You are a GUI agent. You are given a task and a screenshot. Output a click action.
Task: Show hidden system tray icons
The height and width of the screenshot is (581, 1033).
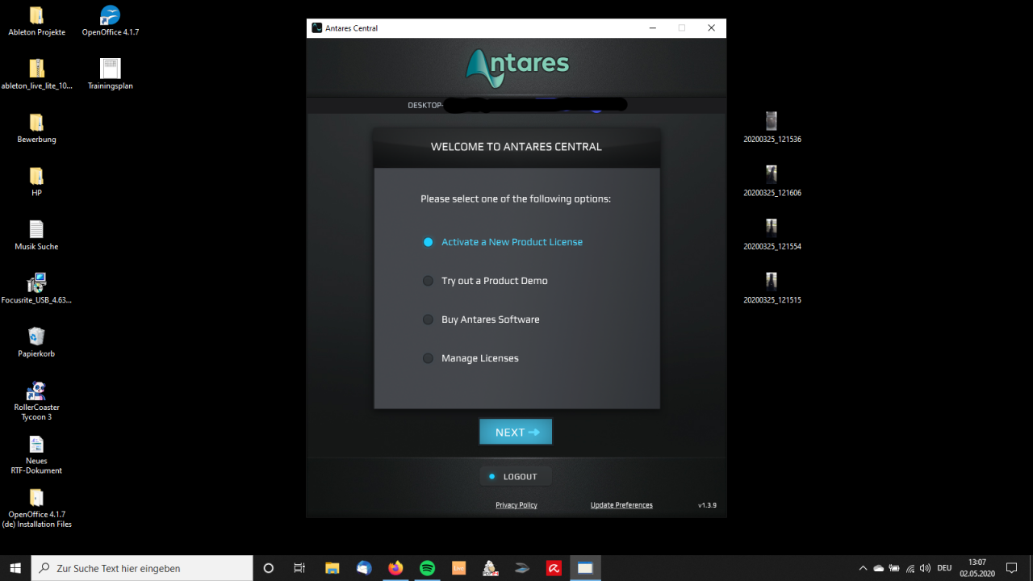(863, 568)
